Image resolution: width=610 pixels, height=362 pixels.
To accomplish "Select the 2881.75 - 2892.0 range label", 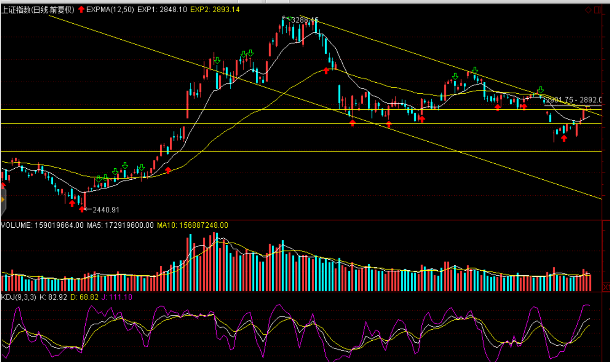I will coord(574,100).
